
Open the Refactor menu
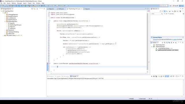[14, 3]
